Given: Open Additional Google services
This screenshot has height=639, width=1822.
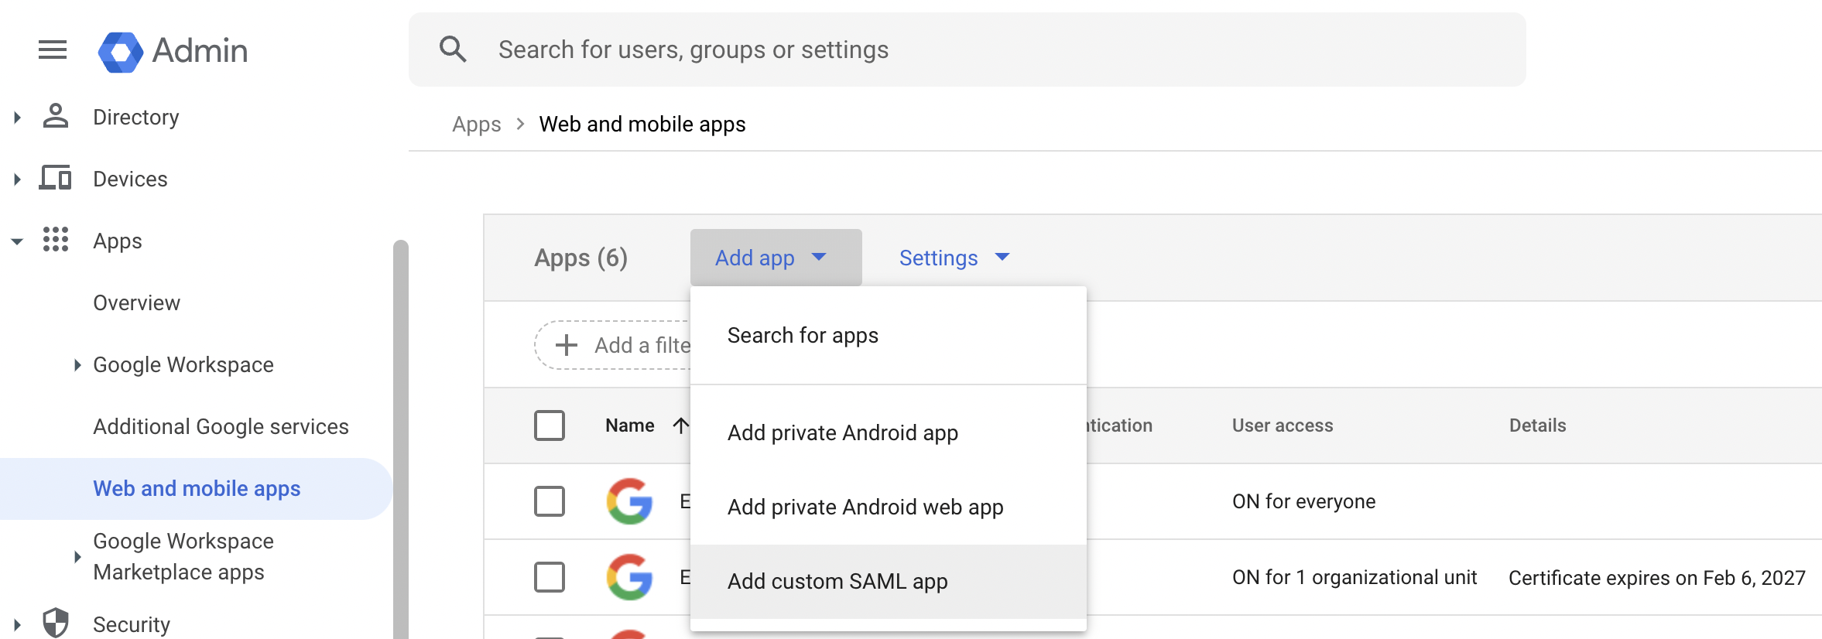Looking at the screenshot, I should click(221, 427).
